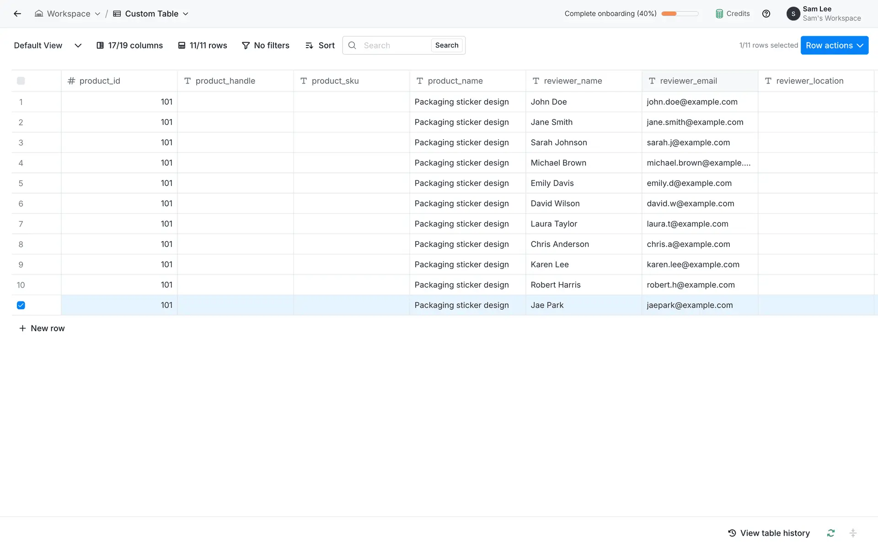878x549 pixels.
Task: Expand the Default View dropdown
Action: [x=78, y=45]
